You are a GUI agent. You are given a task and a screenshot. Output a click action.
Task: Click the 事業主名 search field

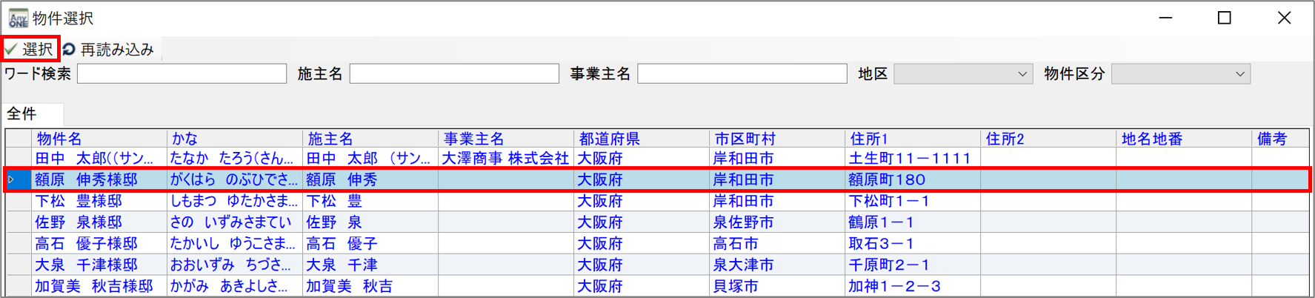coord(742,74)
